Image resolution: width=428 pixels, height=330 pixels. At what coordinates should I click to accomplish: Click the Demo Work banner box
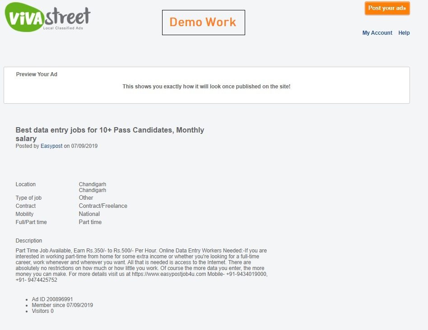tap(203, 23)
